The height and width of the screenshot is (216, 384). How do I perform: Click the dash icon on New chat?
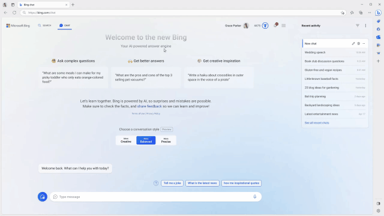click(x=364, y=44)
